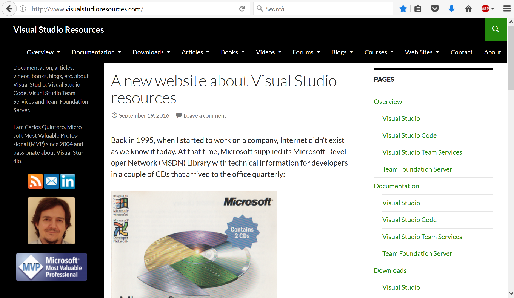
Task: Open site search with the green magnifier button
Action: pos(496,29)
